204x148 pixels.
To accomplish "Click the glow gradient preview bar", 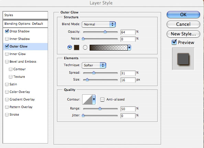I will point(109,47).
